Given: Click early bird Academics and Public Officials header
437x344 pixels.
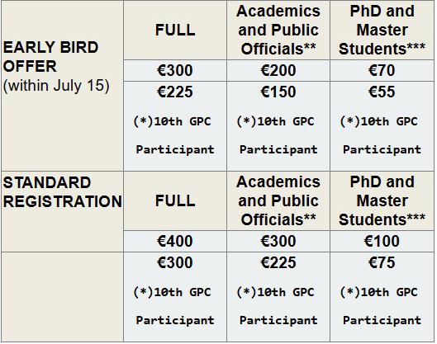Looking at the screenshot, I should point(278,30).
